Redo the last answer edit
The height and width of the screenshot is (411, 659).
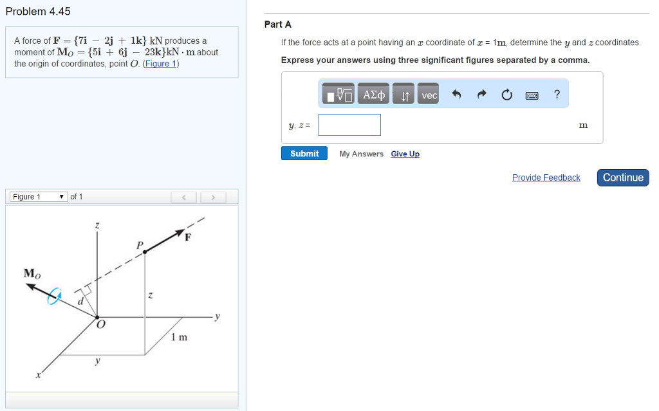tap(481, 94)
